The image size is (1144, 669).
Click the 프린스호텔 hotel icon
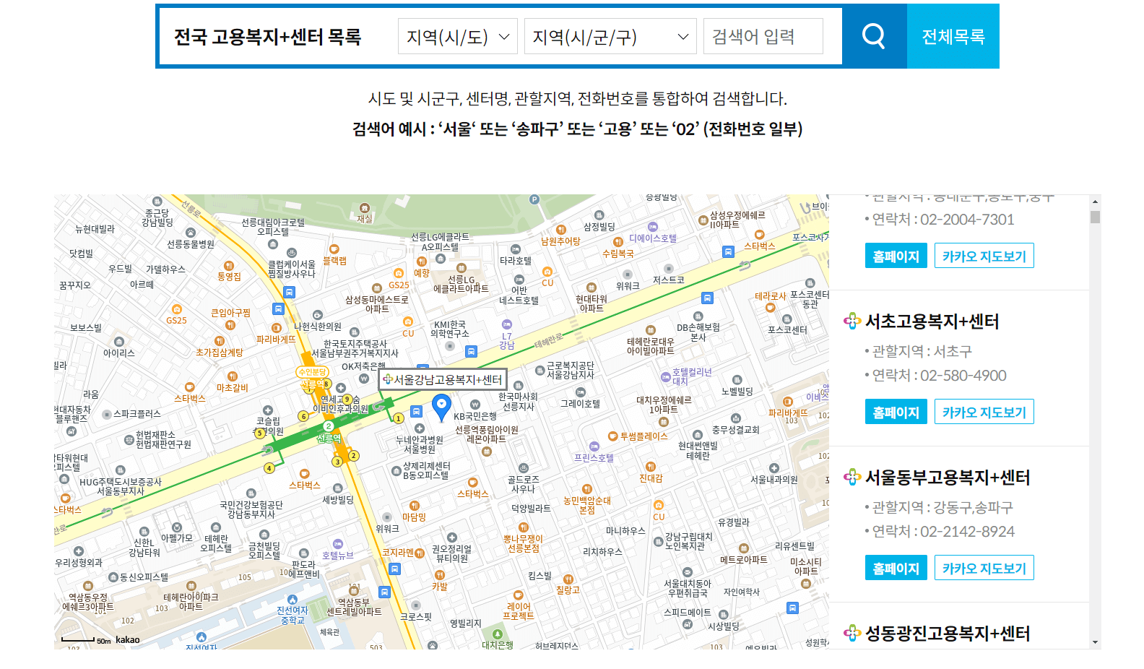(x=594, y=446)
